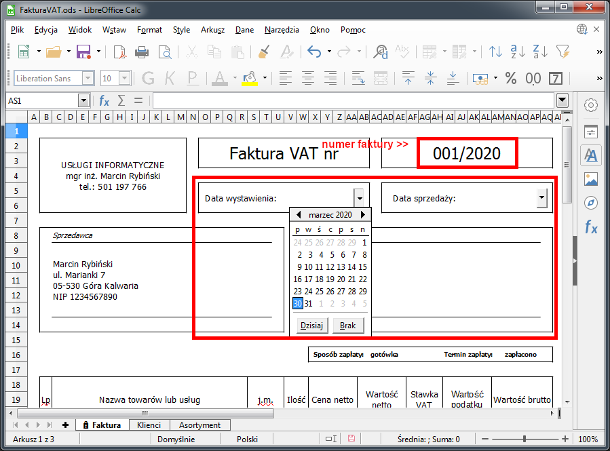Open the font name dropdown list
610x451 pixels.
(x=88, y=78)
